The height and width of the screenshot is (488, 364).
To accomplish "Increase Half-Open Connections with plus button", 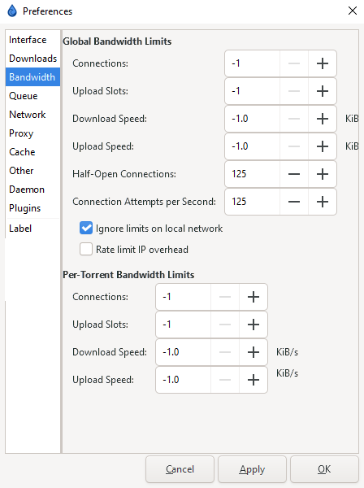I will coord(323,174).
